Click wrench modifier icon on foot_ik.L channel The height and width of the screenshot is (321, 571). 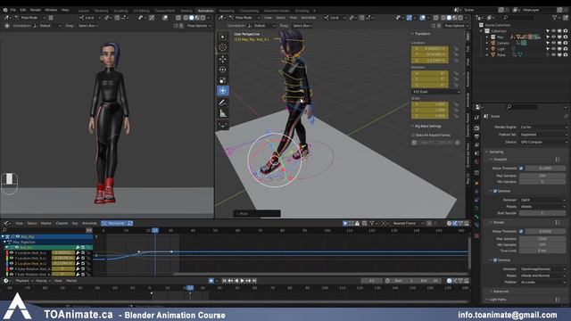point(78,247)
